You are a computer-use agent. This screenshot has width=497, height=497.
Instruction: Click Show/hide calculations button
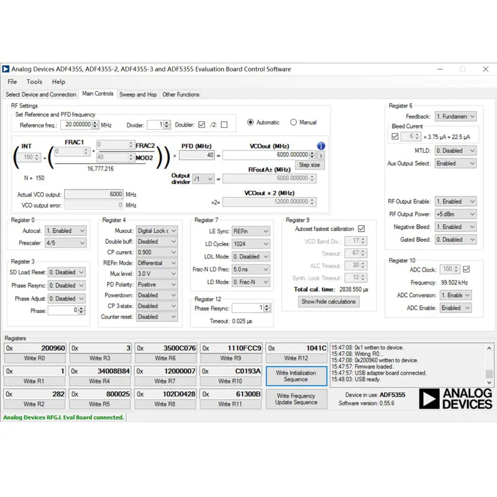[329, 301]
